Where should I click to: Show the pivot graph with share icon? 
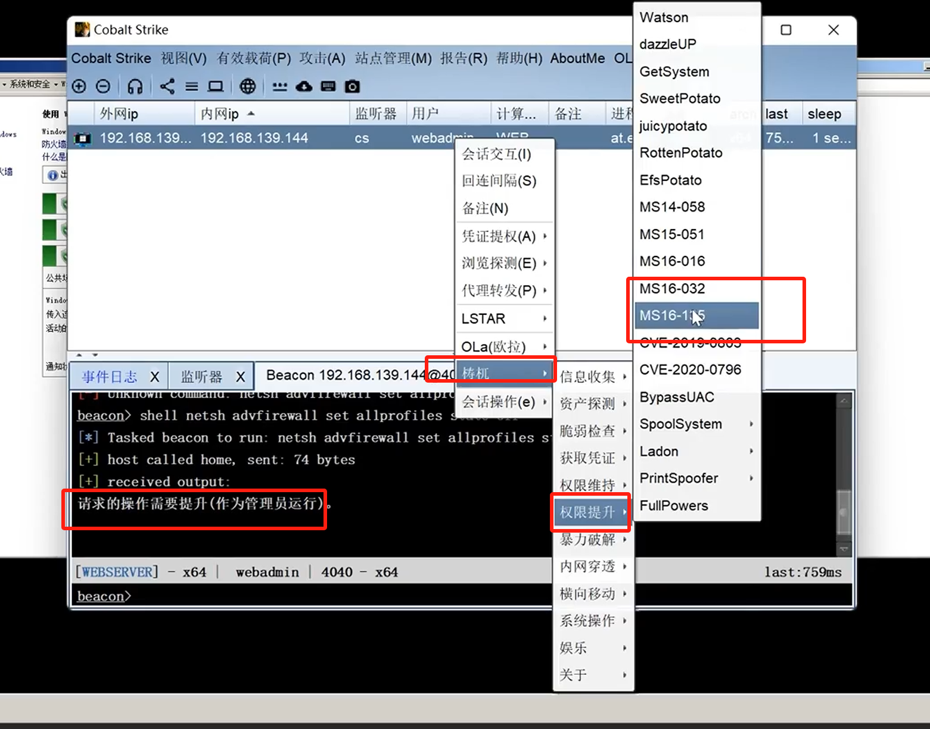167,86
